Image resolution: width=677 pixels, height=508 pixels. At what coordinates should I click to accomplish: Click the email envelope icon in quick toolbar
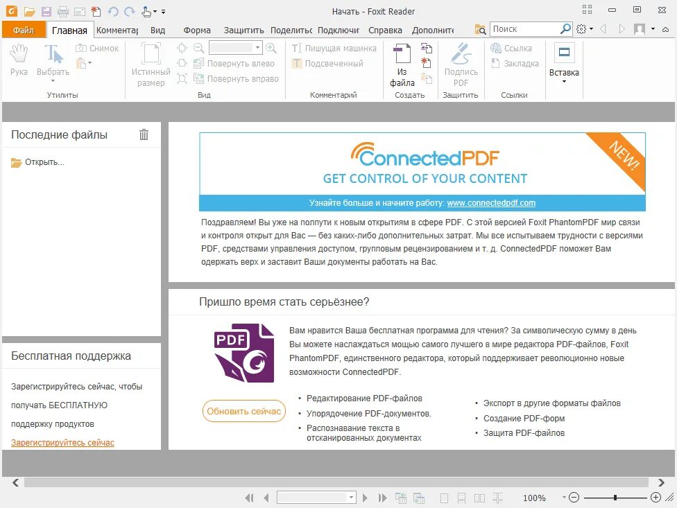(x=79, y=12)
